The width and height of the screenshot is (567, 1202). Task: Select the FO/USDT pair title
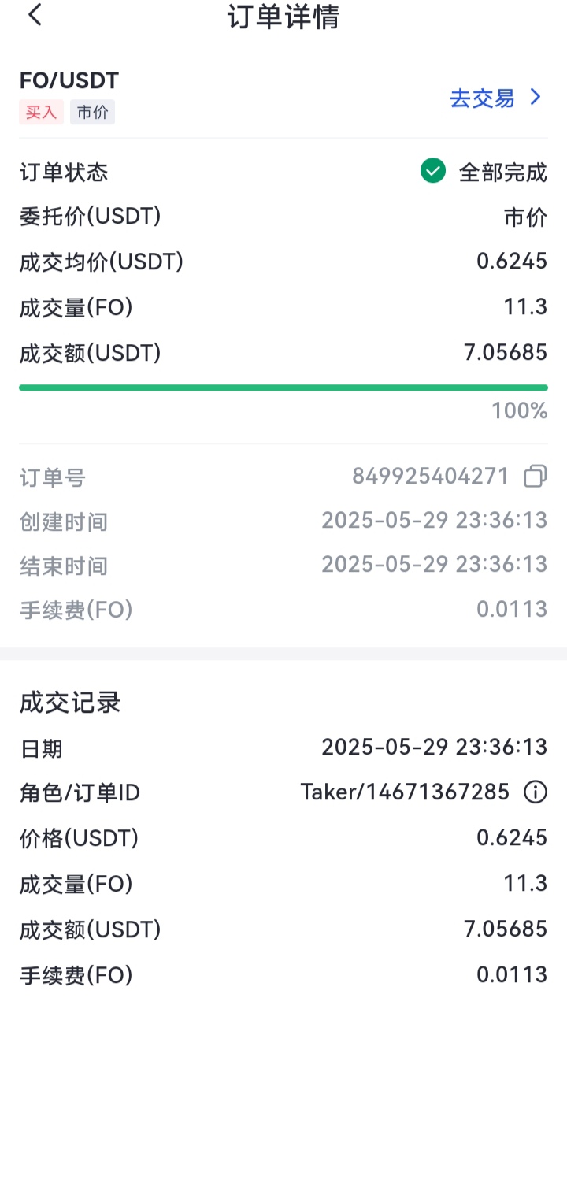pos(69,80)
